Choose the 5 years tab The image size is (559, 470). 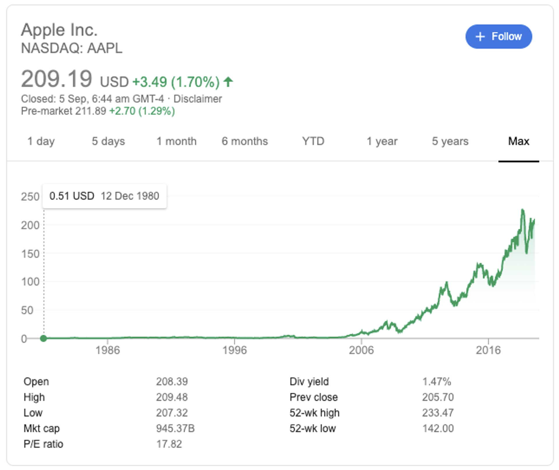(x=450, y=141)
